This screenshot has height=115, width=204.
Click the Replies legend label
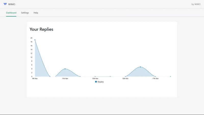click(x=100, y=82)
